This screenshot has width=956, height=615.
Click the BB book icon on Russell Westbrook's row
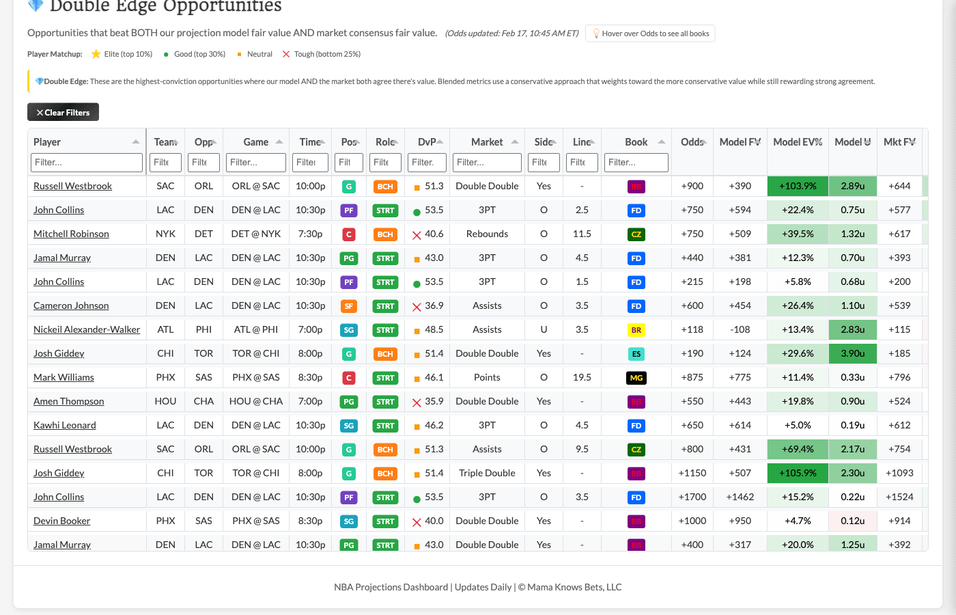pos(636,186)
